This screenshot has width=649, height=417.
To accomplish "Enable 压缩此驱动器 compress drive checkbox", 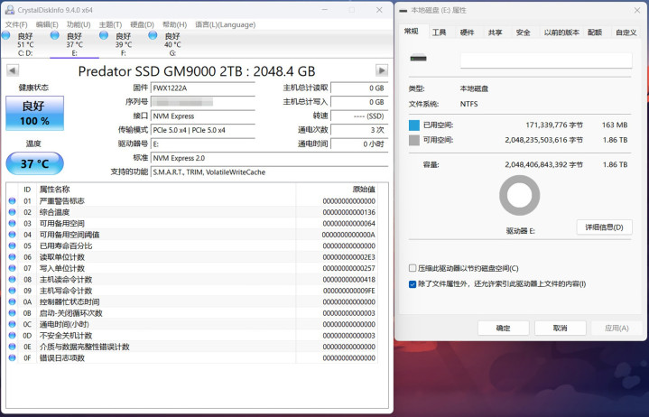I will [413, 268].
